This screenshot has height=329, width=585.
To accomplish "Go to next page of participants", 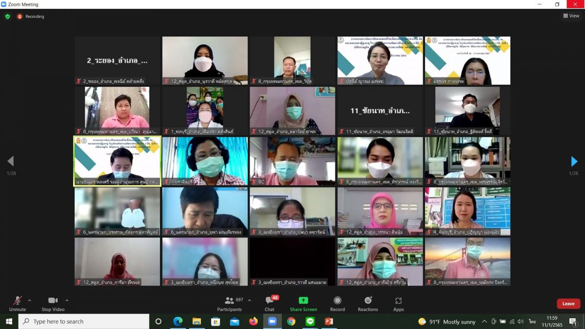I will [x=574, y=161].
